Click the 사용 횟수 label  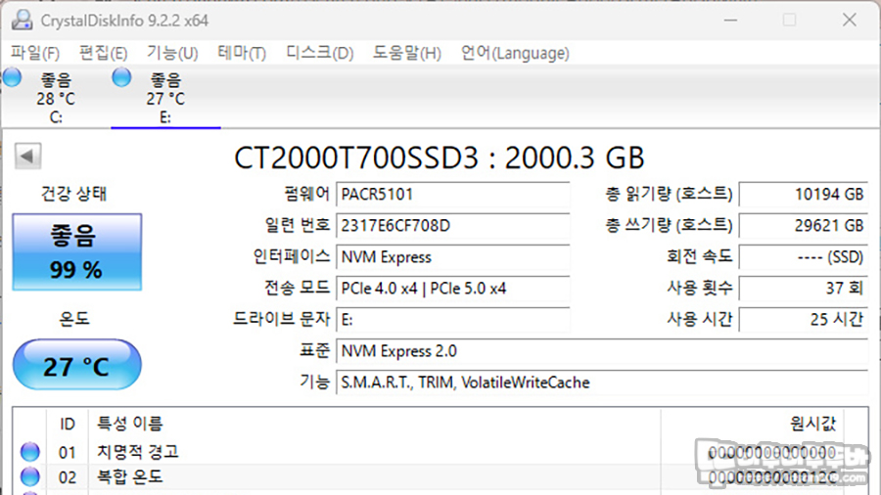coord(700,288)
